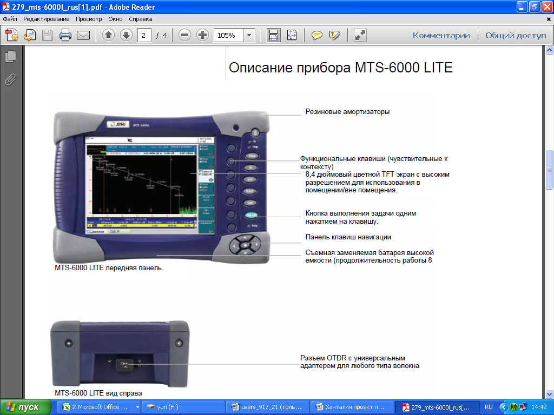Click the green tray icon next to clock
Screen dimensions: 554x415
(513, 407)
